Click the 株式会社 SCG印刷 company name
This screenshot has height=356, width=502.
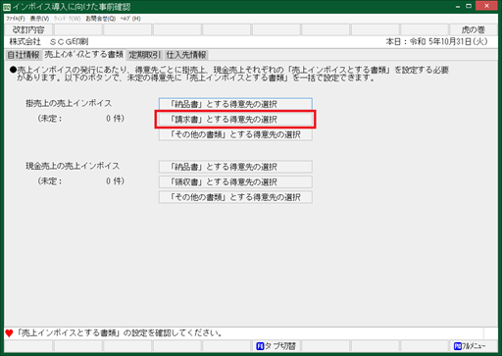pyautogui.click(x=49, y=42)
